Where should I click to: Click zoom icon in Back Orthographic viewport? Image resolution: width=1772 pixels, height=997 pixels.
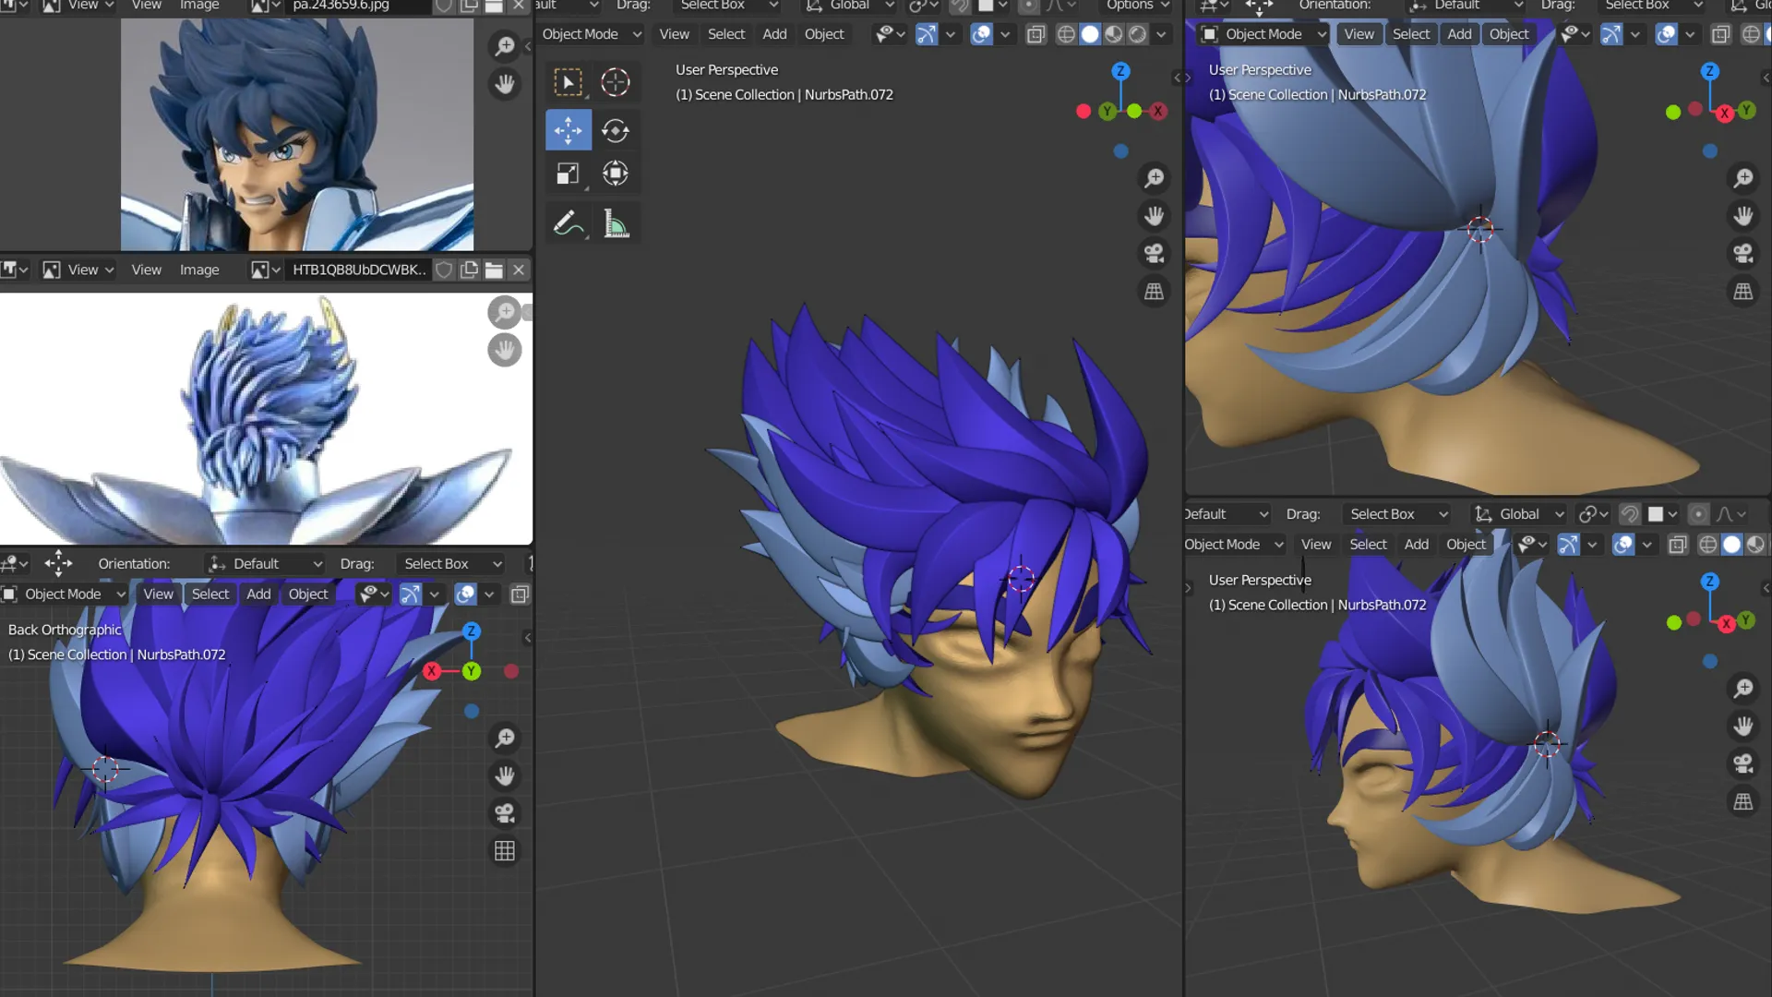505,739
